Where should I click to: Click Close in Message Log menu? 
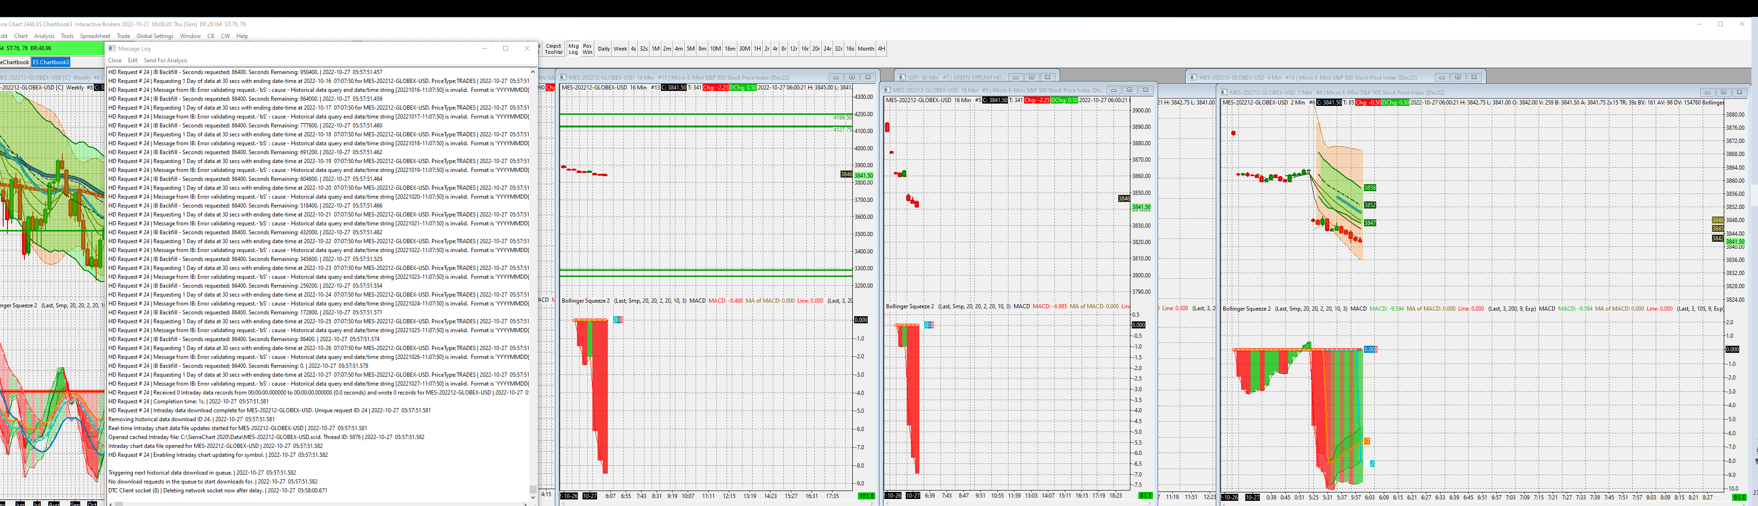tap(114, 61)
